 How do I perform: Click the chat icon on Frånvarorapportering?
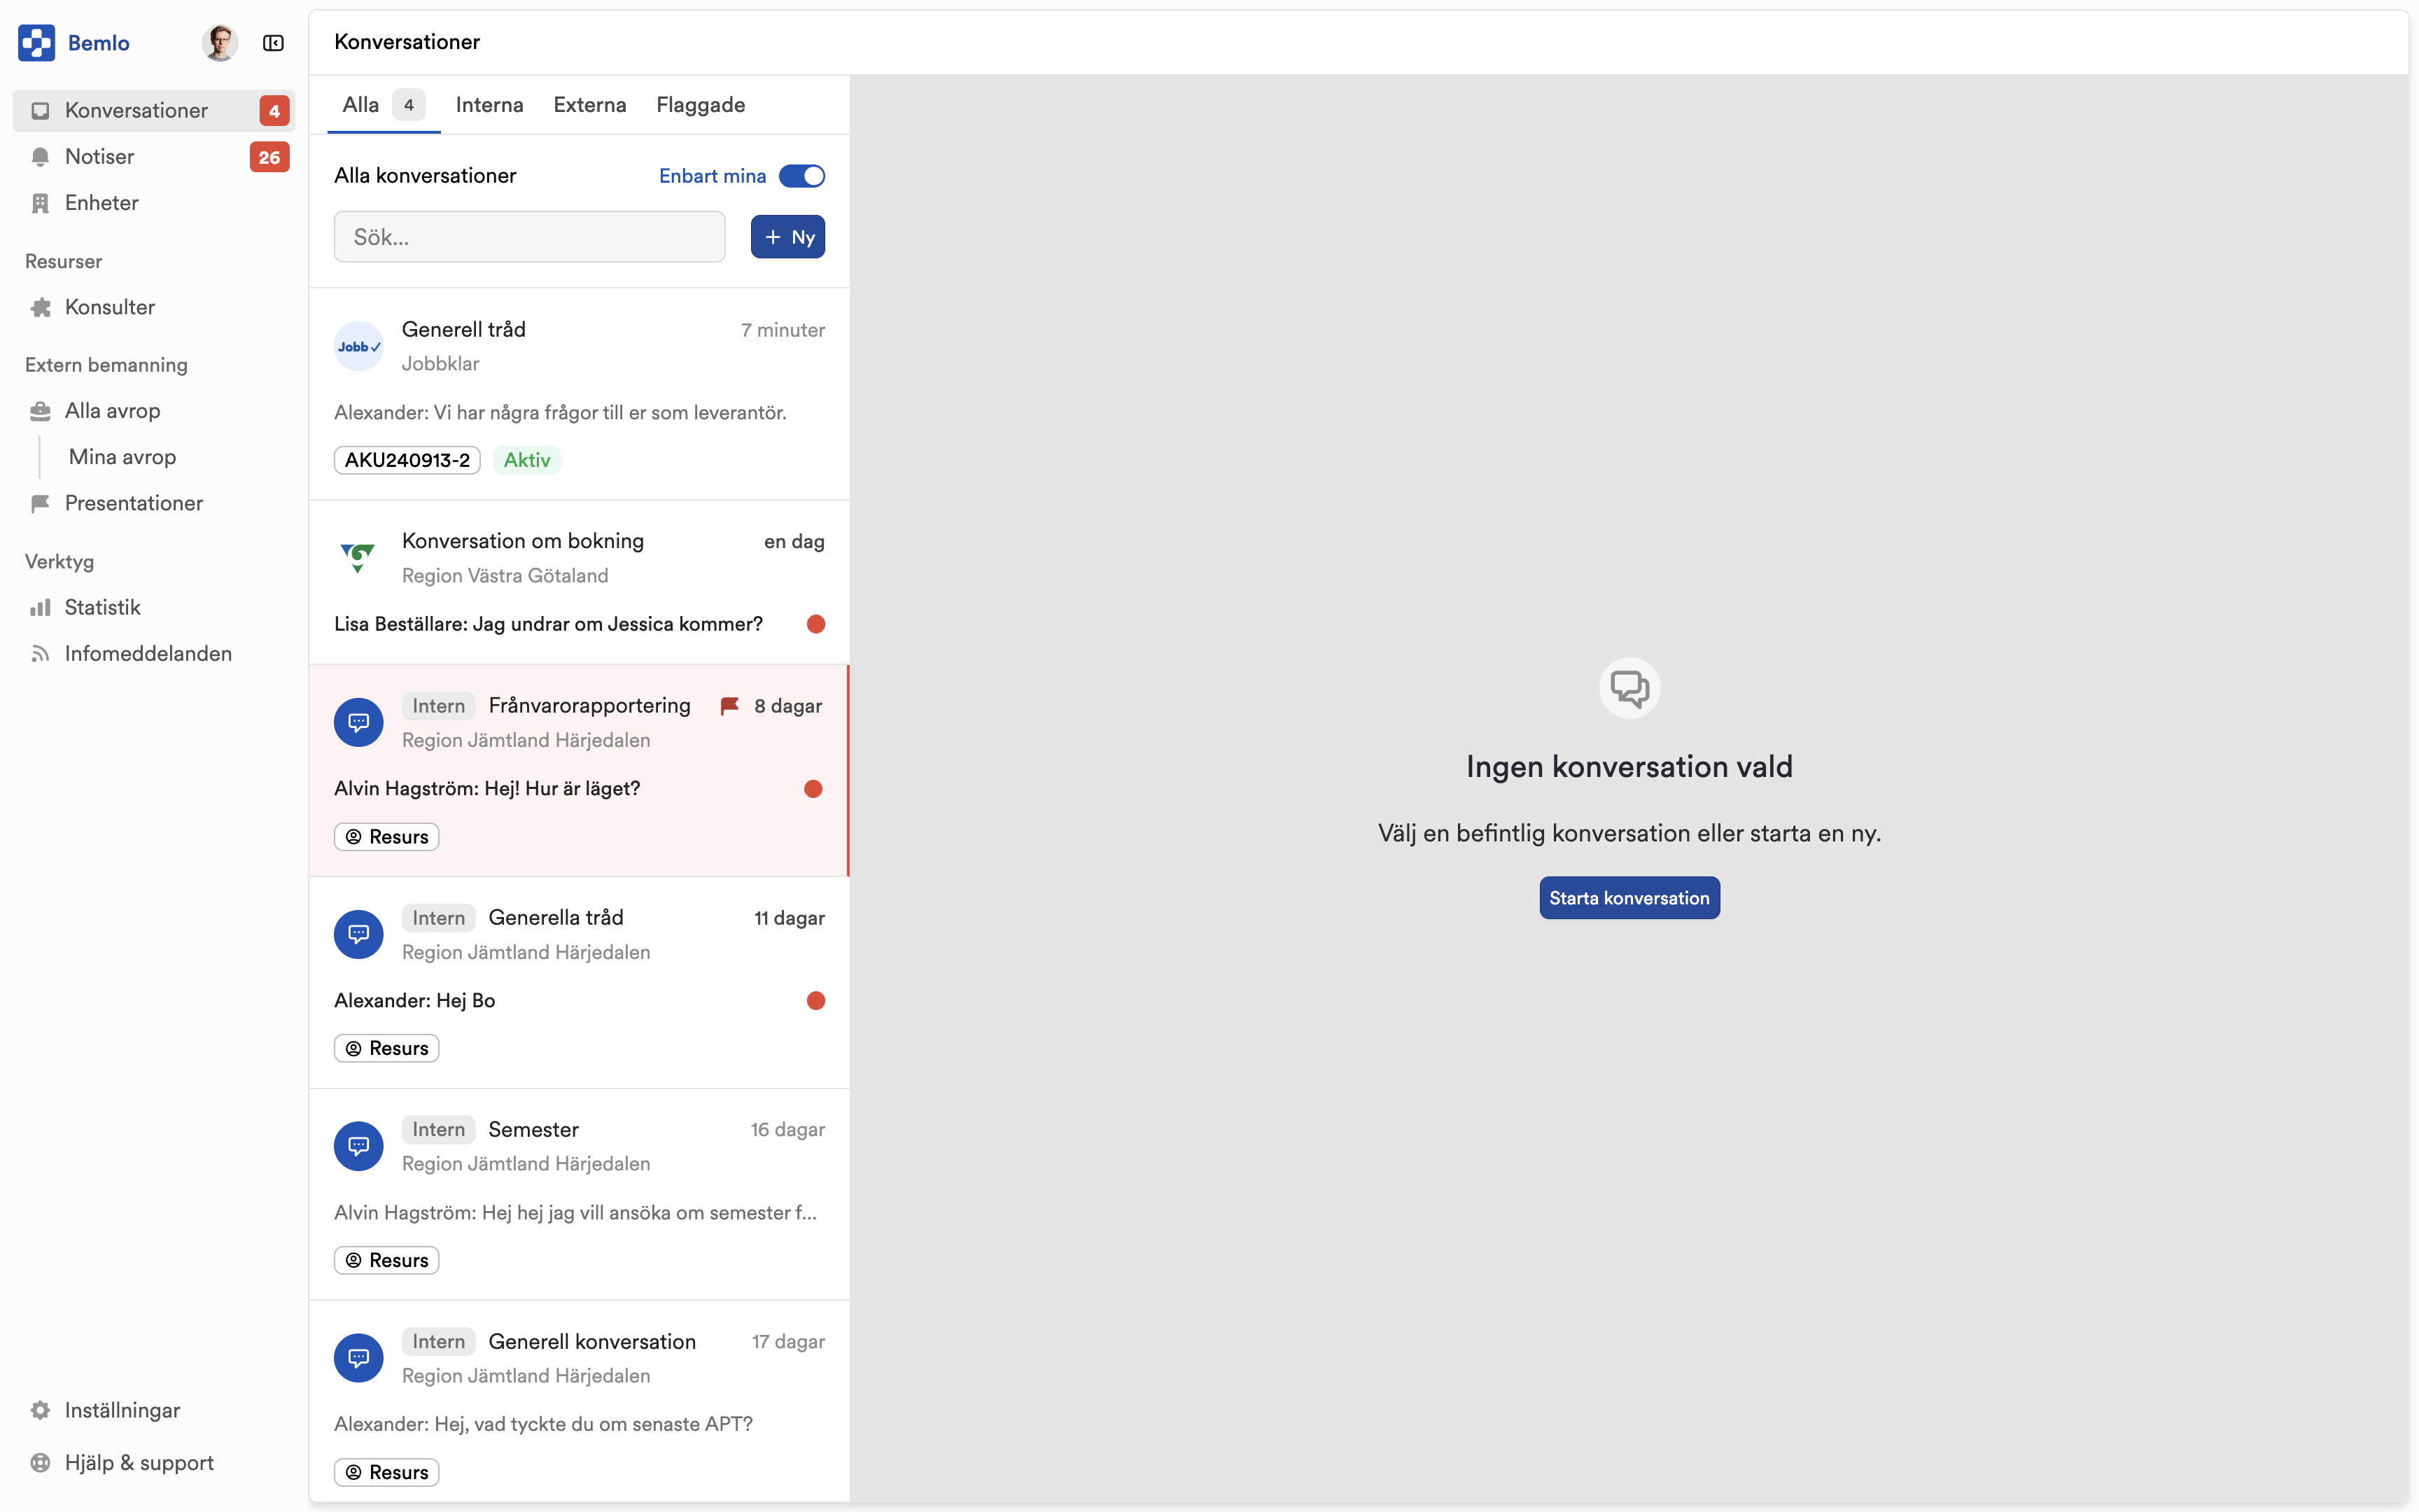click(x=359, y=722)
